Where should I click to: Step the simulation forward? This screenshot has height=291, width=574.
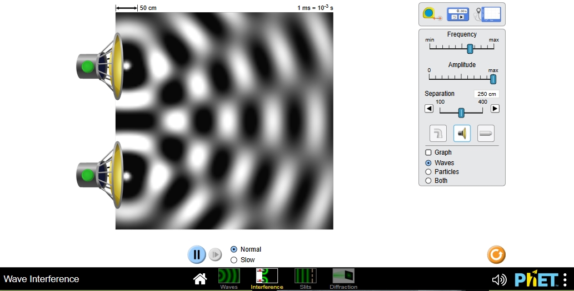coord(215,254)
